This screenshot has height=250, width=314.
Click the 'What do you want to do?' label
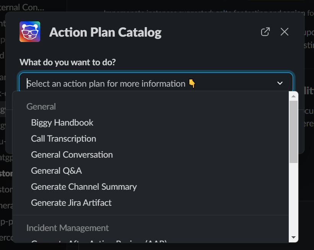tap(67, 62)
